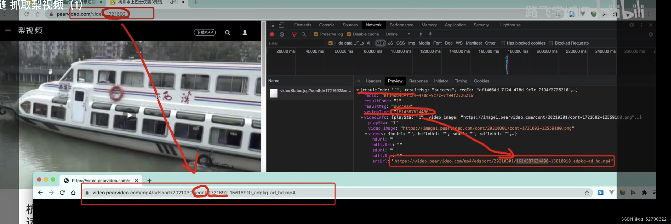
Task: Collapse the videos object
Action: coord(366,134)
